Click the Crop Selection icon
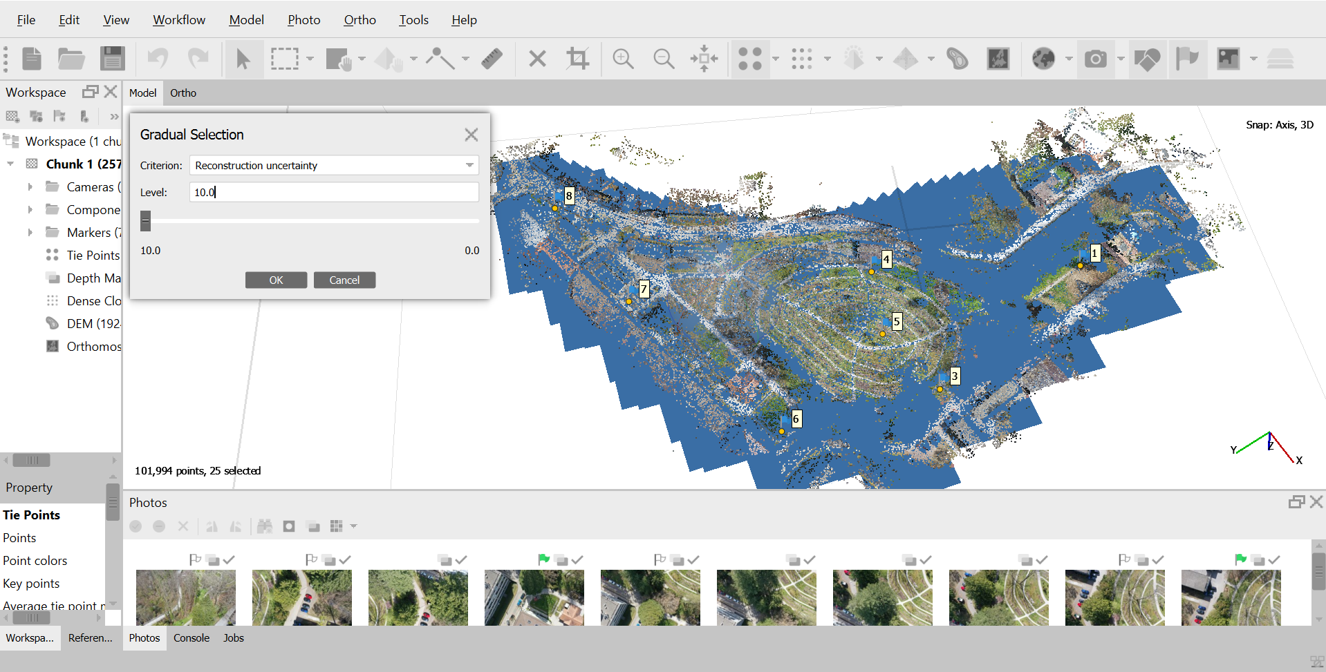Image resolution: width=1326 pixels, height=672 pixels. pos(577,59)
